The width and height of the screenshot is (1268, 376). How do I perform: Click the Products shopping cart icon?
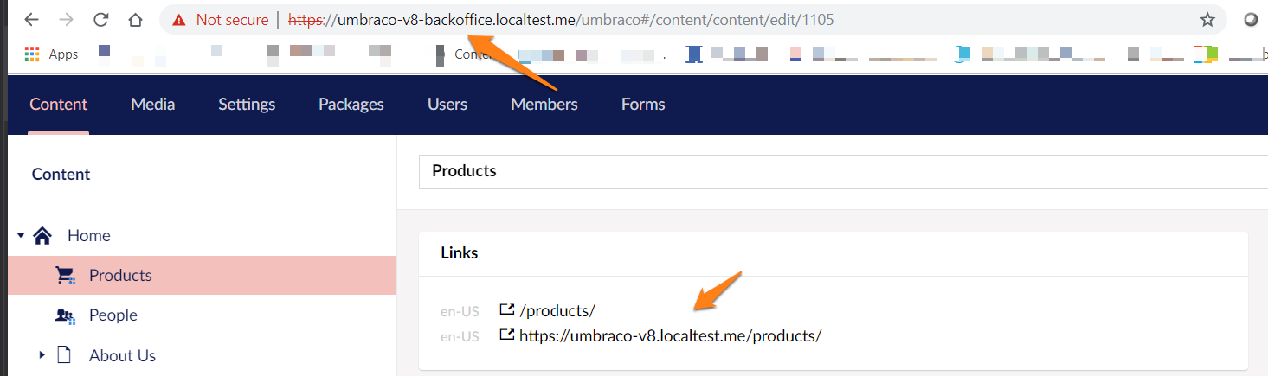(x=65, y=275)
